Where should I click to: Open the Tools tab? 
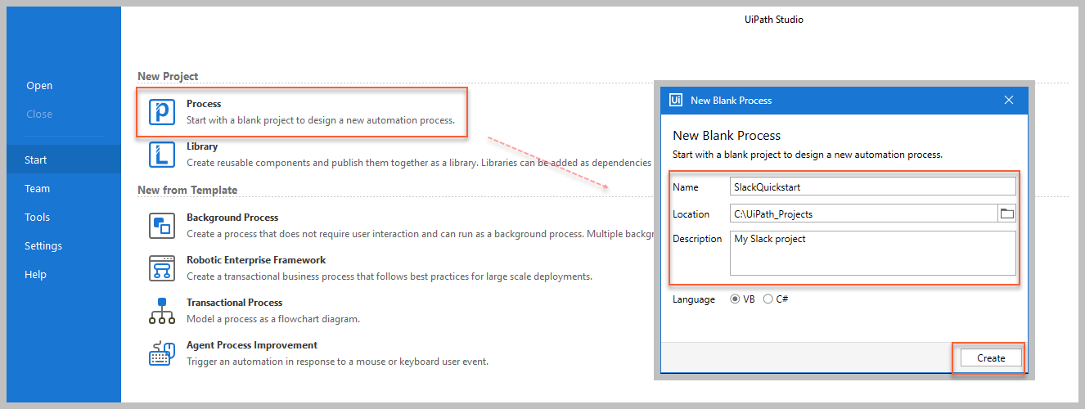(x=38, y=217)
